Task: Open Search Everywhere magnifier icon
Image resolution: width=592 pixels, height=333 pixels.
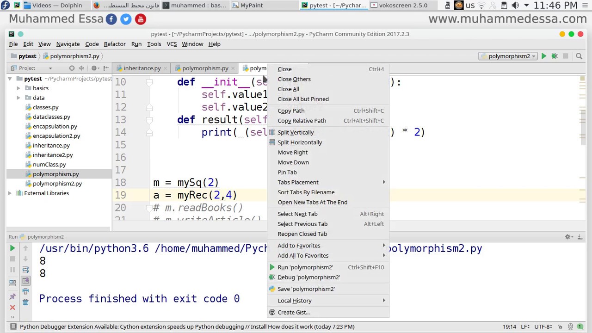Action: click(579, 56)
